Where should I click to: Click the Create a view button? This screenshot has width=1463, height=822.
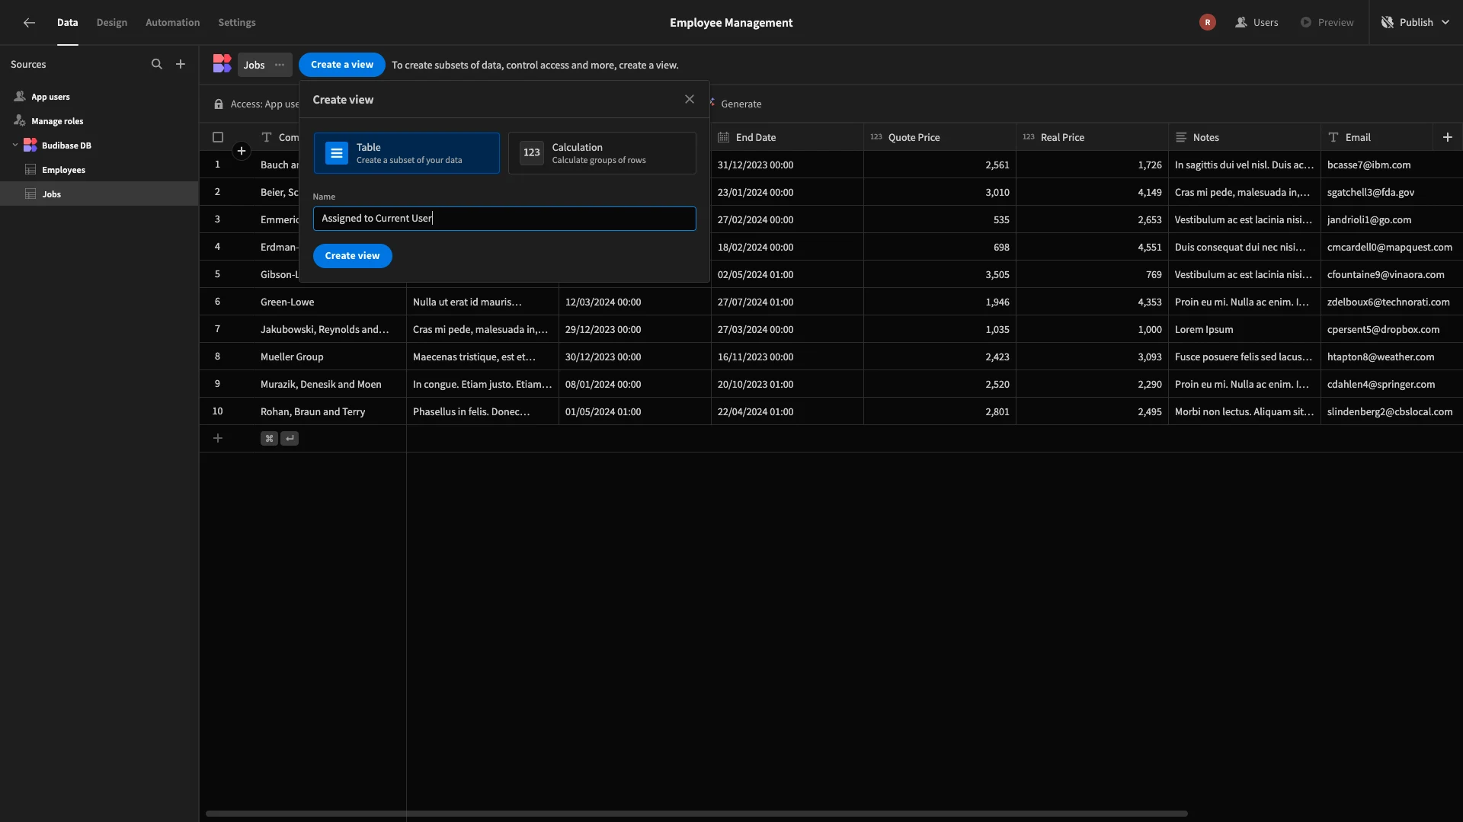341,65
